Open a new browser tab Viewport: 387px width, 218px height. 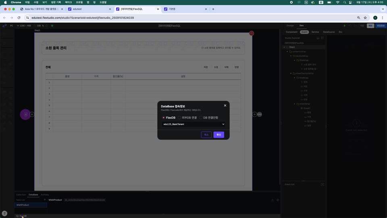[213, 9]
